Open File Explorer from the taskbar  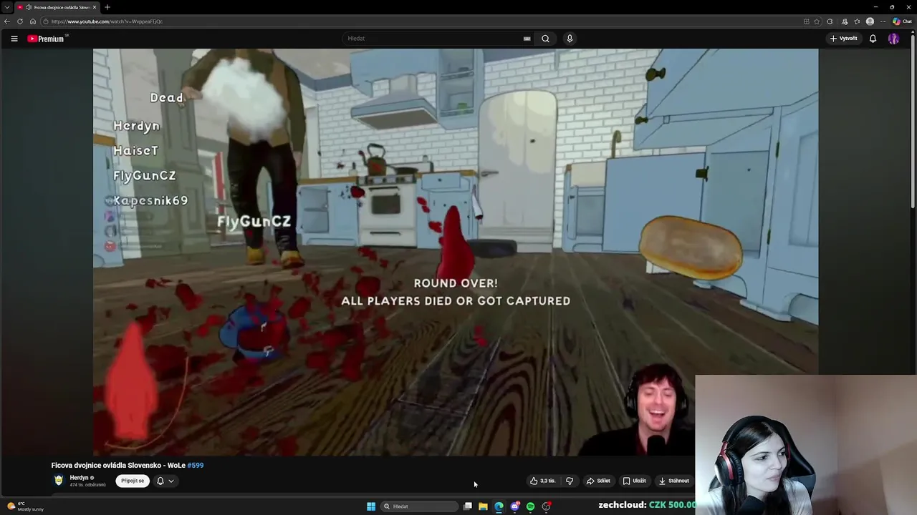tap(484, 506)
